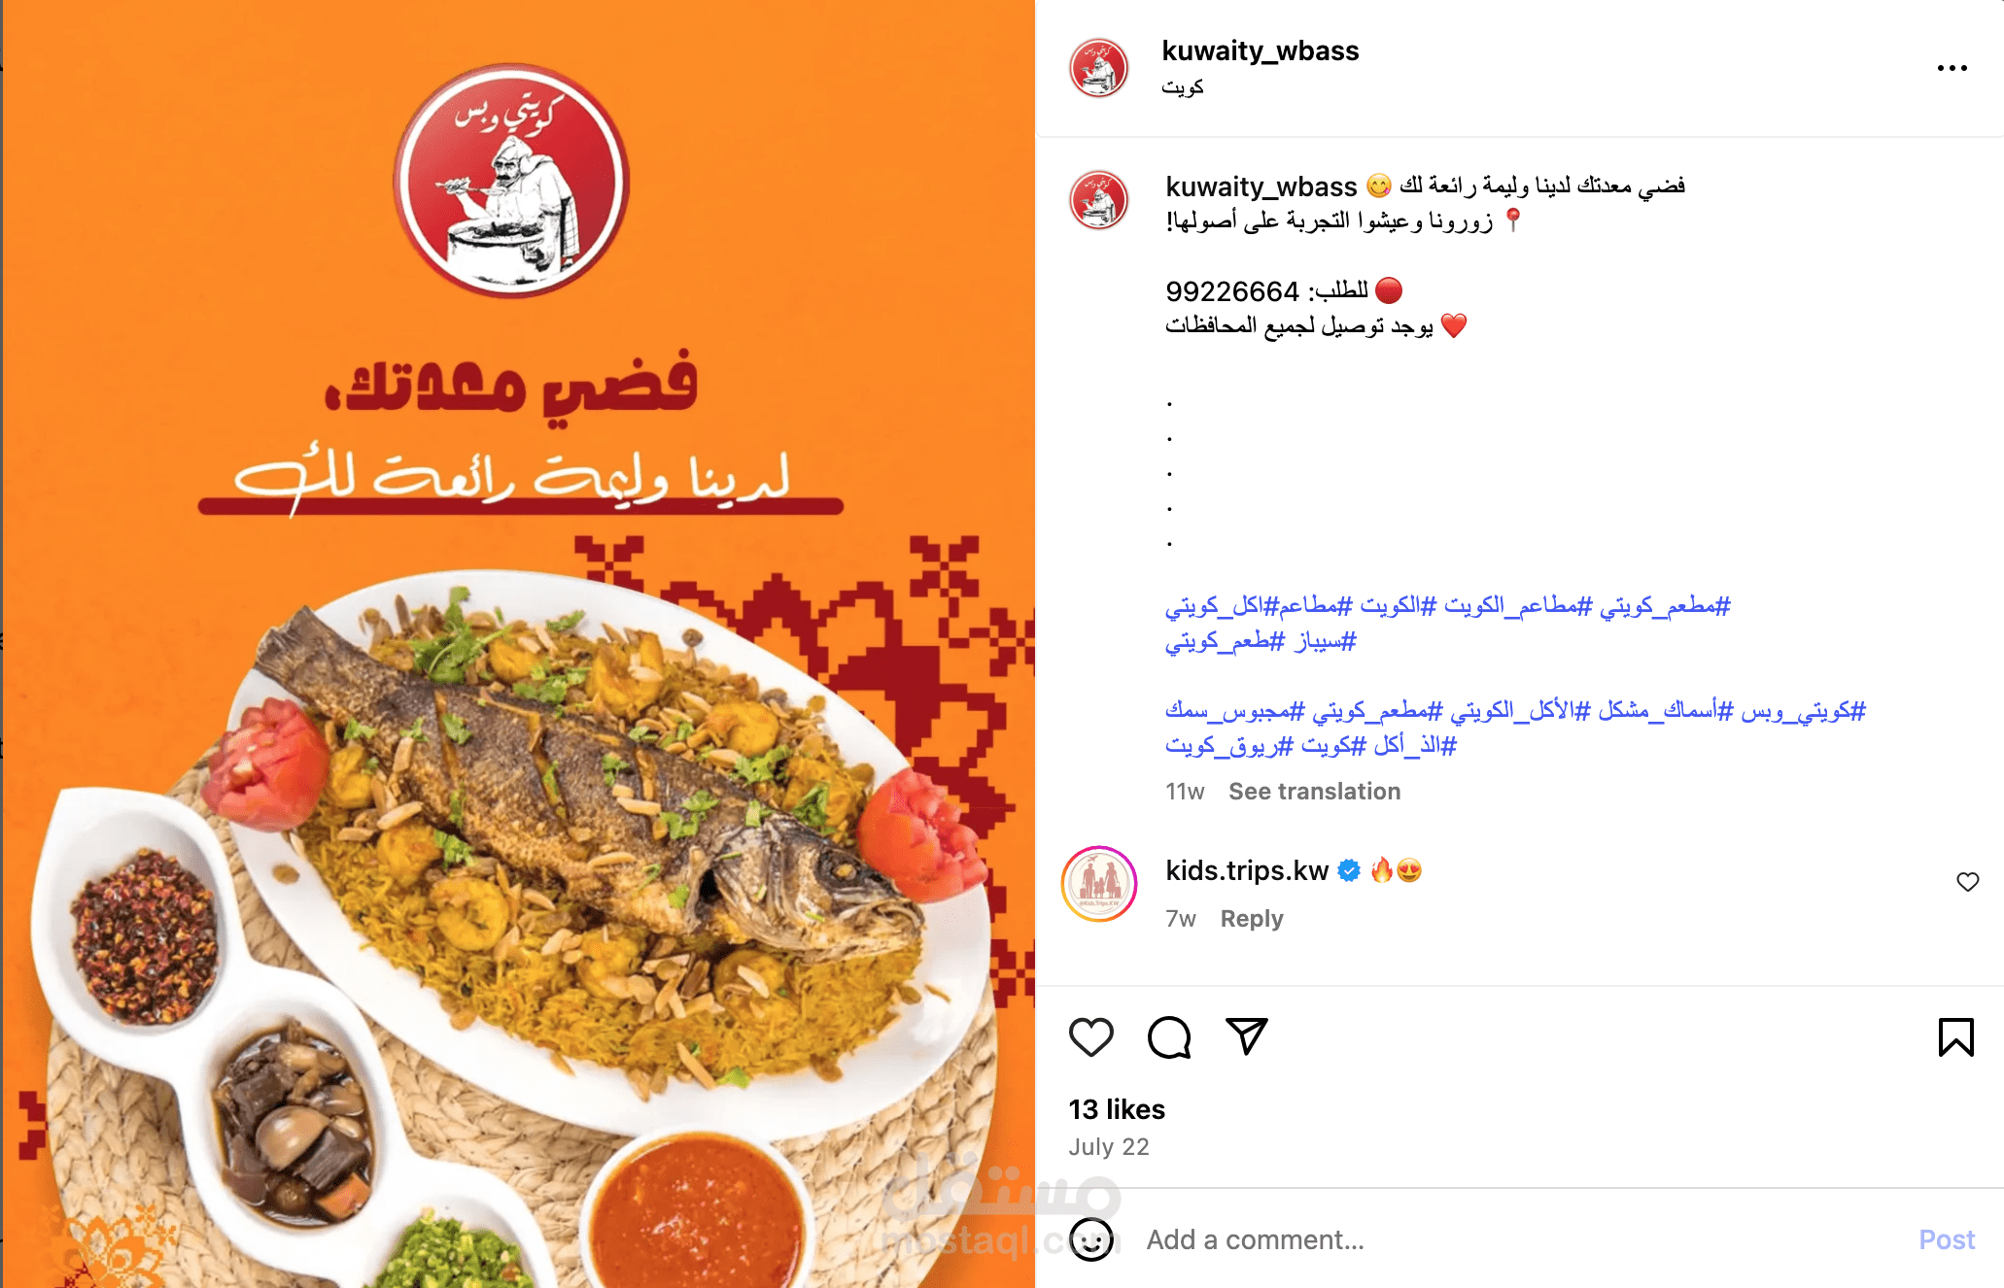Share the post via paper plane icon

click(1246, 1036)
